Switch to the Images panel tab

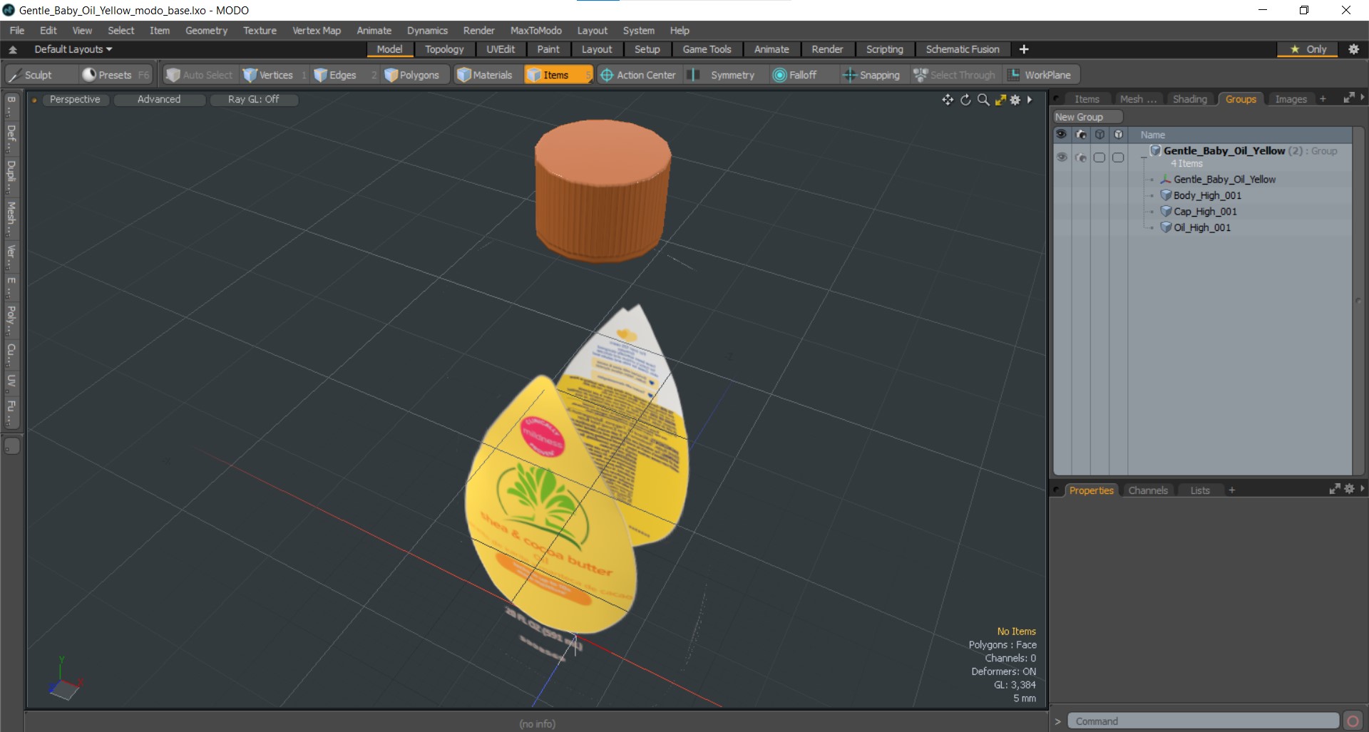click(x=1291, y=99)
